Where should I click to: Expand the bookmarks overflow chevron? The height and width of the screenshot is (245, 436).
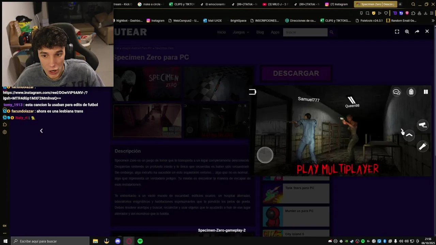433,20
